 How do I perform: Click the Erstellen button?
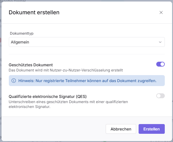[152, 129]
